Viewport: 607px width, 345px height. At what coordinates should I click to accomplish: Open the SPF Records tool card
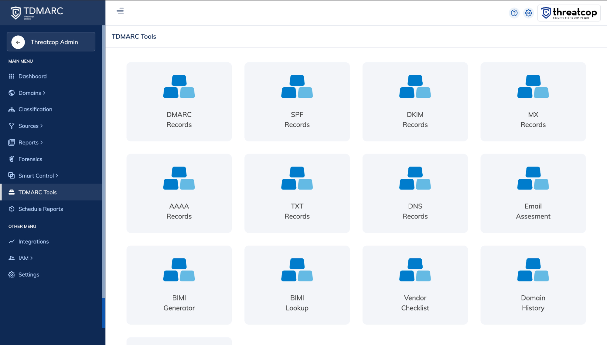click(297, 102)
